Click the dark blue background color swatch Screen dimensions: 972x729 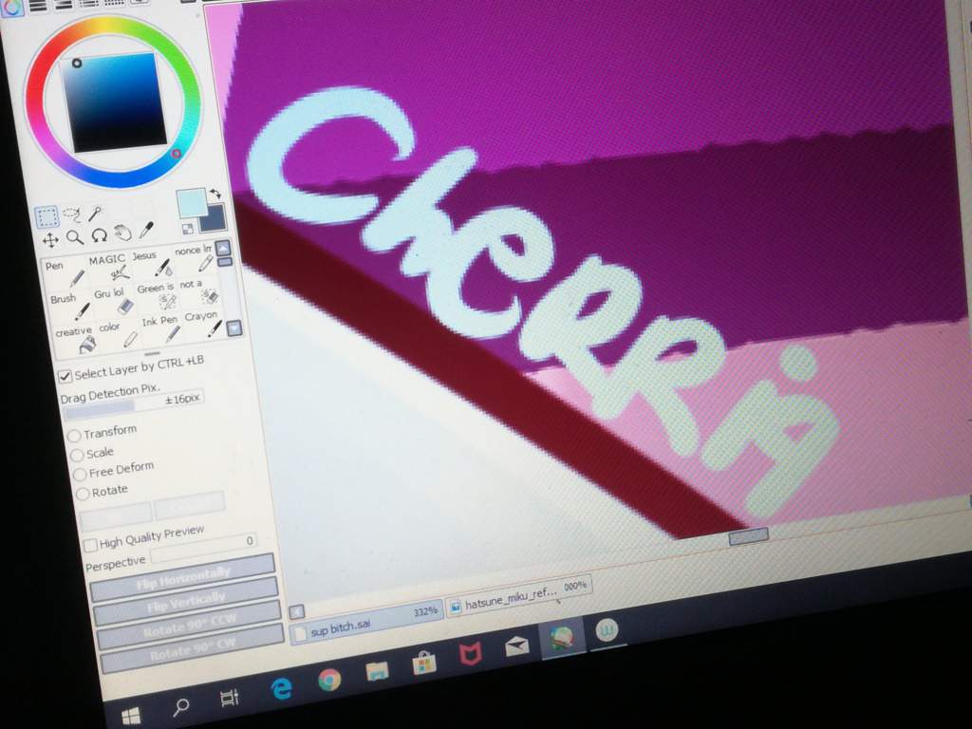point(213,219)
